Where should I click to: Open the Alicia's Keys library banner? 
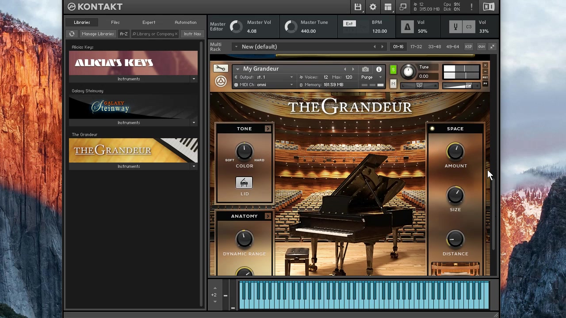pos(133,63)
